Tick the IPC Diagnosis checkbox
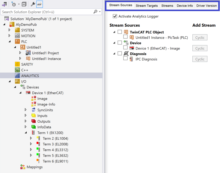 pos(126,59)
